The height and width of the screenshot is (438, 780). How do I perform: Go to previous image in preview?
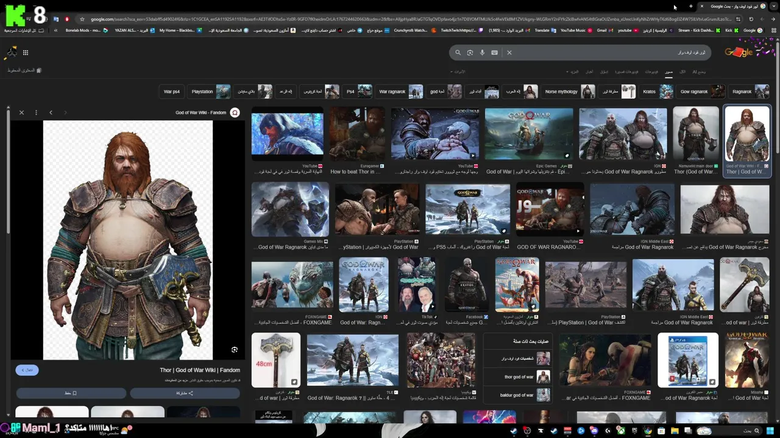pyautogui.click(x=51, y=113)
